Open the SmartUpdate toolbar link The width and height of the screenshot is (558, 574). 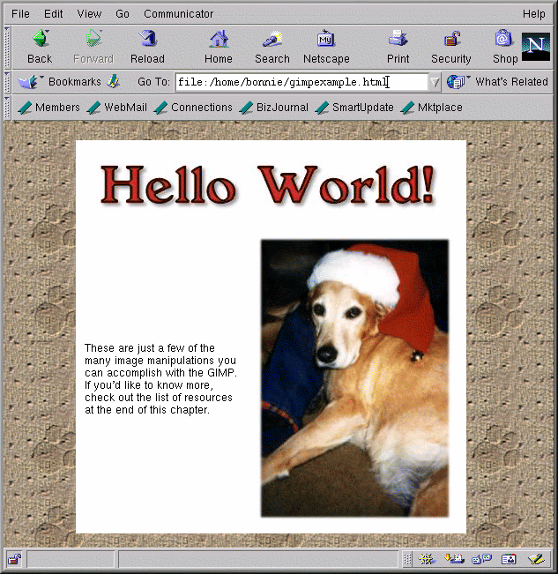tap(354, 108)
